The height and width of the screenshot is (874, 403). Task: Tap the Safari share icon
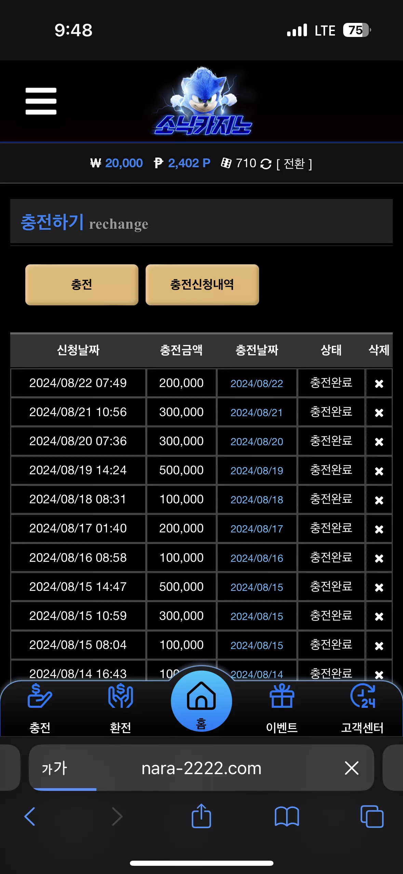pos(201,816)
